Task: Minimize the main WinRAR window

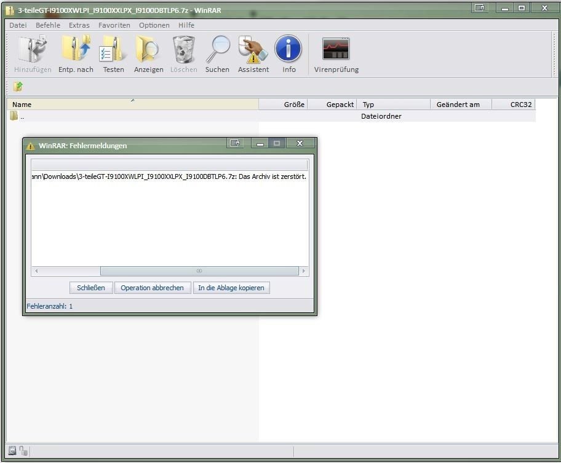Action: (505, 8)
